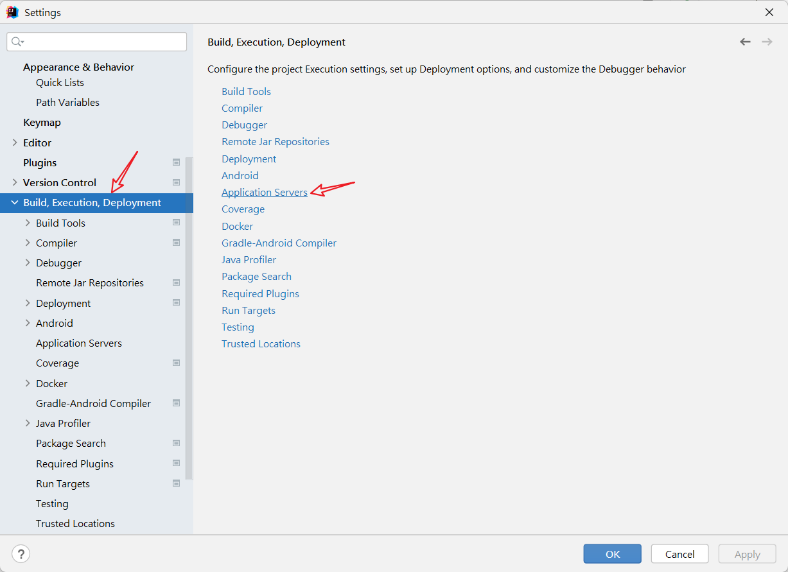Click the Cancel button
The width and height of the screenshot is (788, 572).
click(679, 554)
